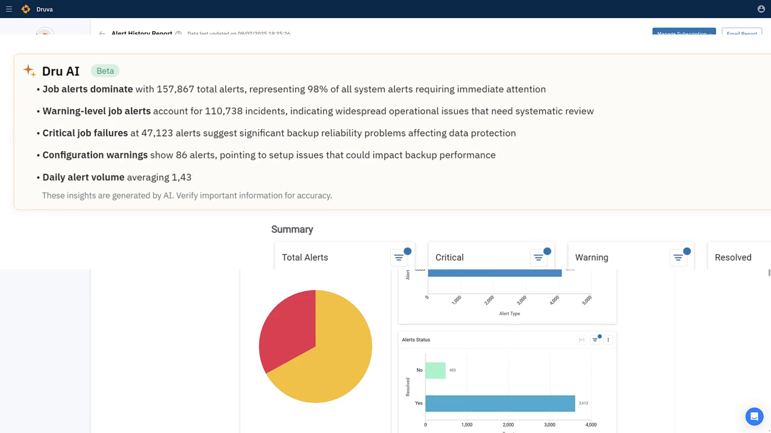Screen dimensions: 771x433
Task: Click the Beta badge beside Dru AI
Action: pyautogui.click(x=105, y=70)
